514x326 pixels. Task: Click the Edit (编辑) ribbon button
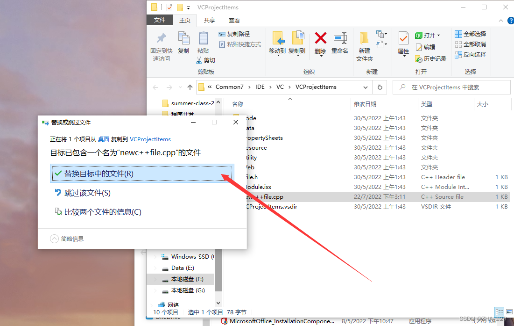(425, 47)
